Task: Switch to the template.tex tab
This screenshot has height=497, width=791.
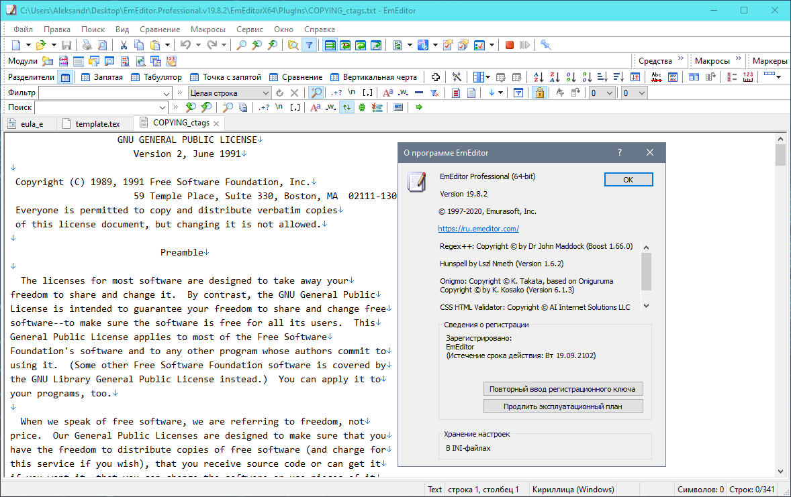Action: (93, 124)
